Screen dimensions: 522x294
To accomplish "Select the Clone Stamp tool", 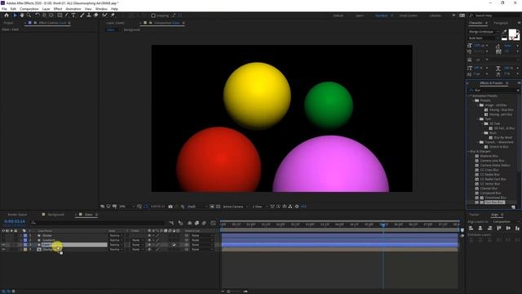I will [89, 16].
